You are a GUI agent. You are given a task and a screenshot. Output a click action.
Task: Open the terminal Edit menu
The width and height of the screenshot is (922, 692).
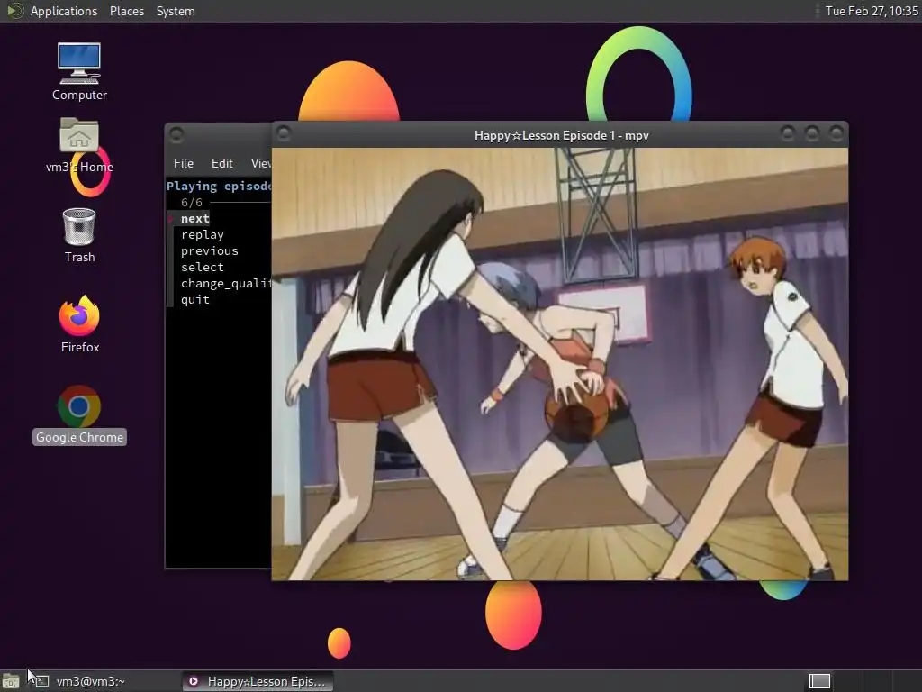pyautogui.click(x=221, y=163)
